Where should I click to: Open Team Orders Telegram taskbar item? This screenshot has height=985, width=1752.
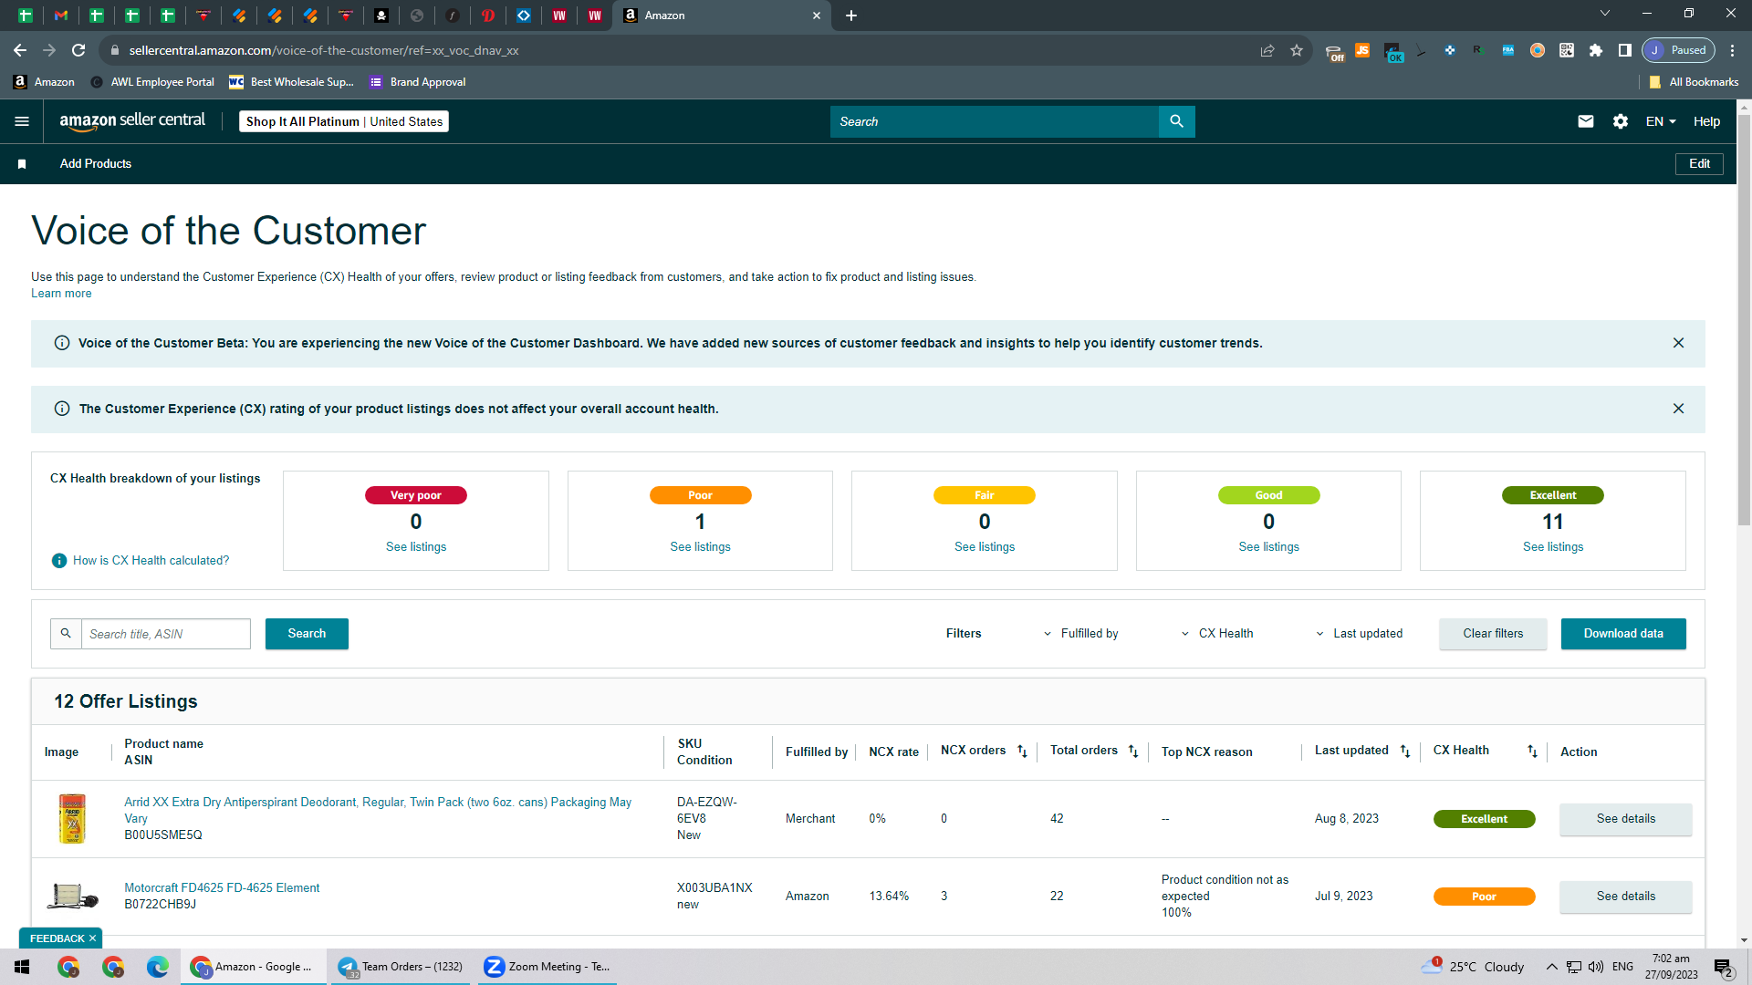coord(401,967)
